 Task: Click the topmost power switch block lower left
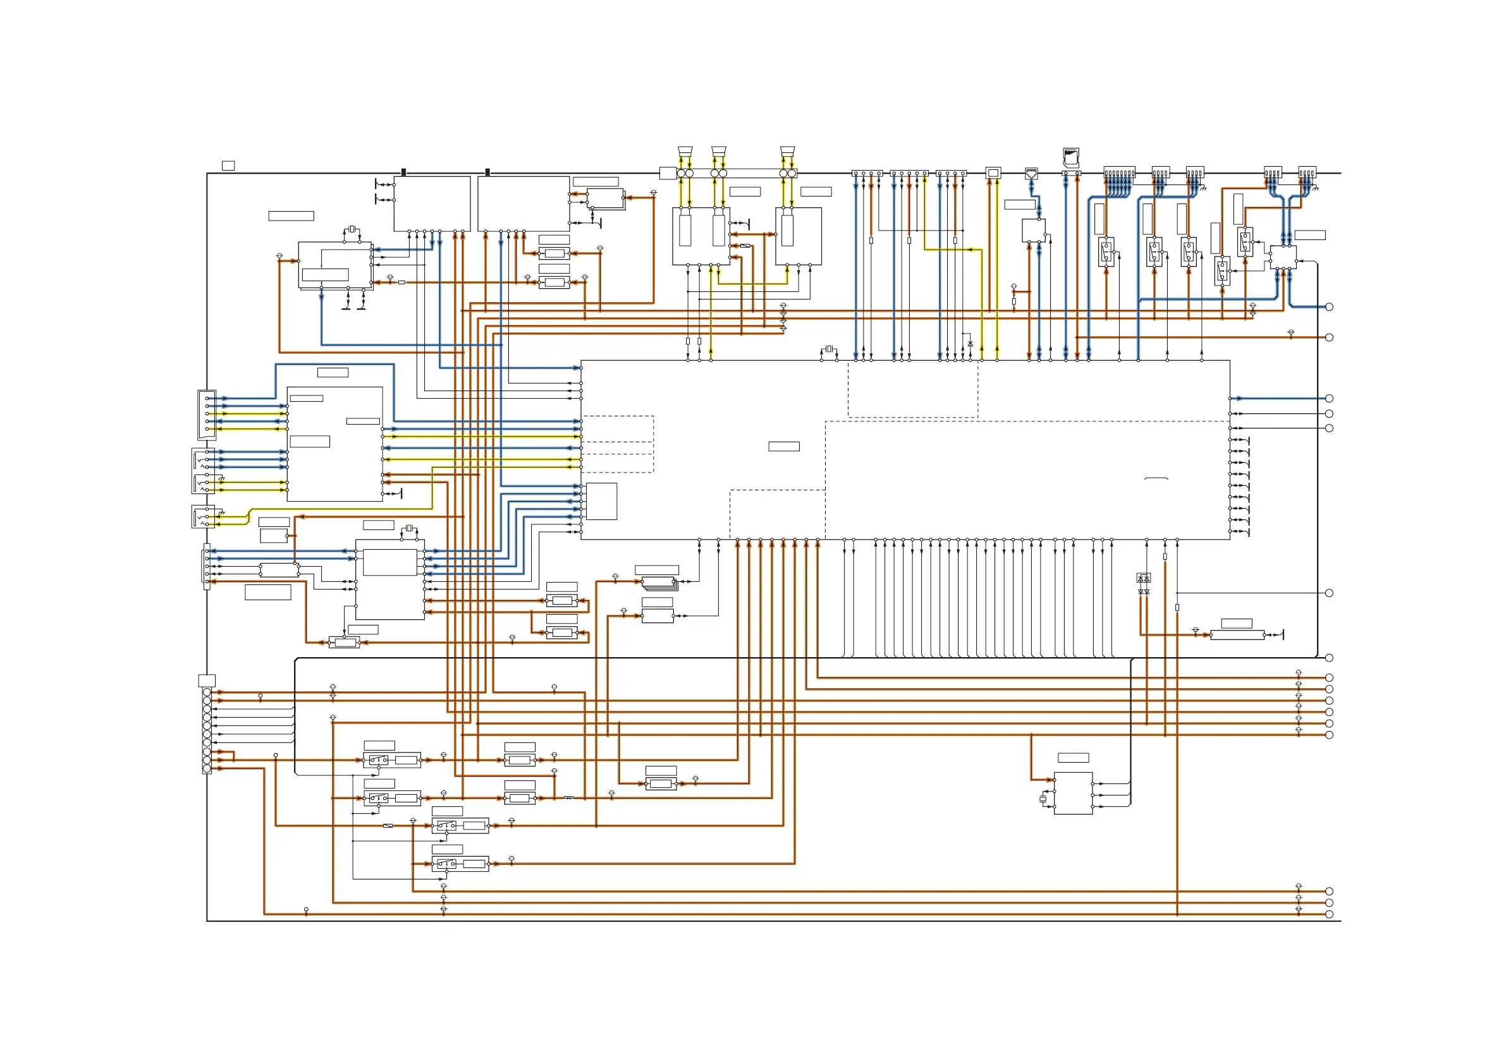click(392, 761)
